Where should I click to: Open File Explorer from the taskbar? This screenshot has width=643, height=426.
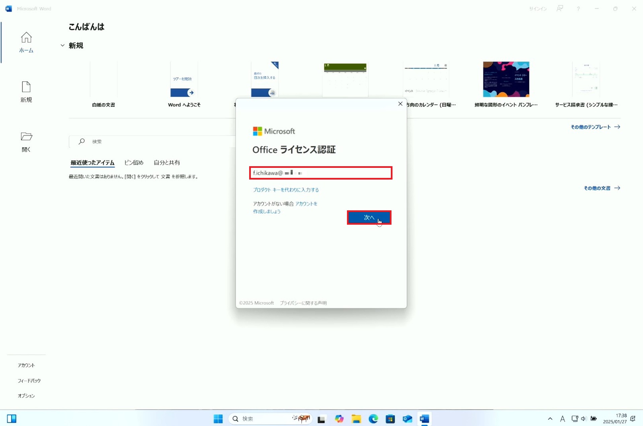(356, 419)
